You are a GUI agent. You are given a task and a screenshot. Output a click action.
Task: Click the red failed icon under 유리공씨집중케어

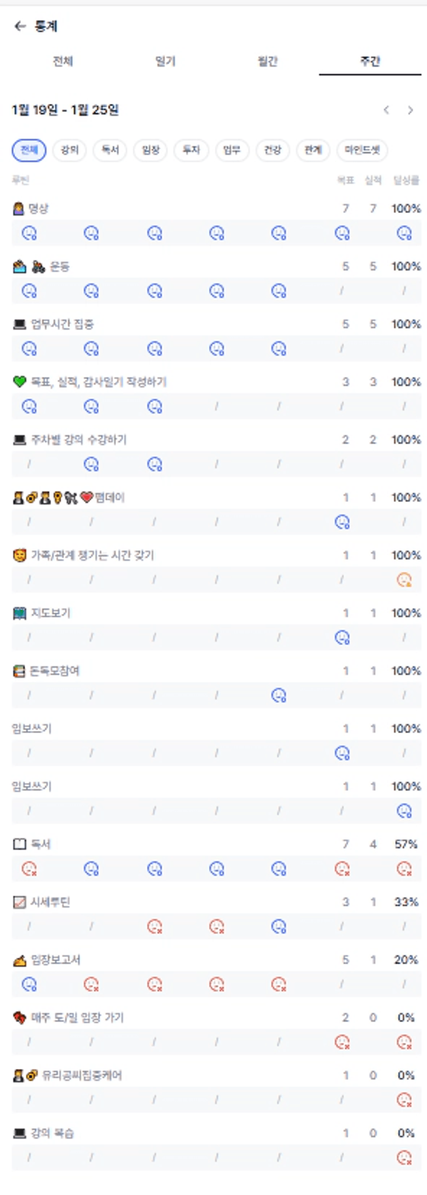tap(404, 1100)
